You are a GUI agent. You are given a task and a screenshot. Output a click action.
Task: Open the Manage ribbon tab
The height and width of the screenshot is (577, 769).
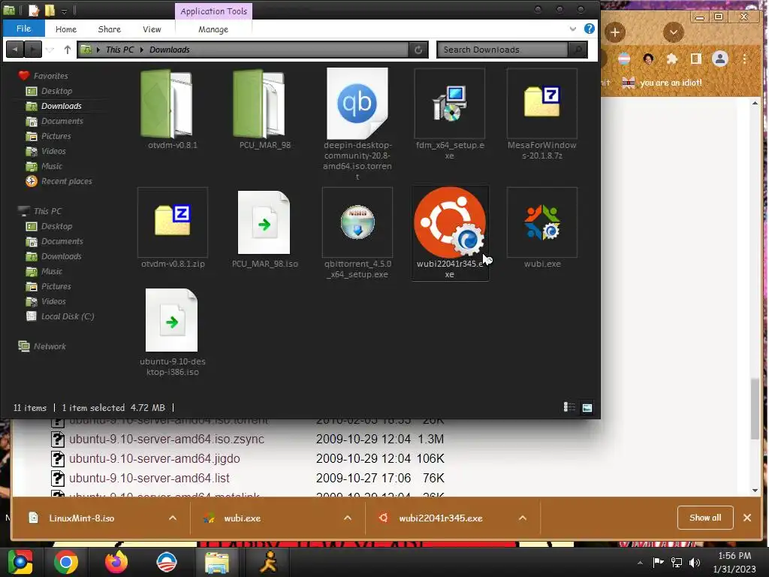click(213, 29)
